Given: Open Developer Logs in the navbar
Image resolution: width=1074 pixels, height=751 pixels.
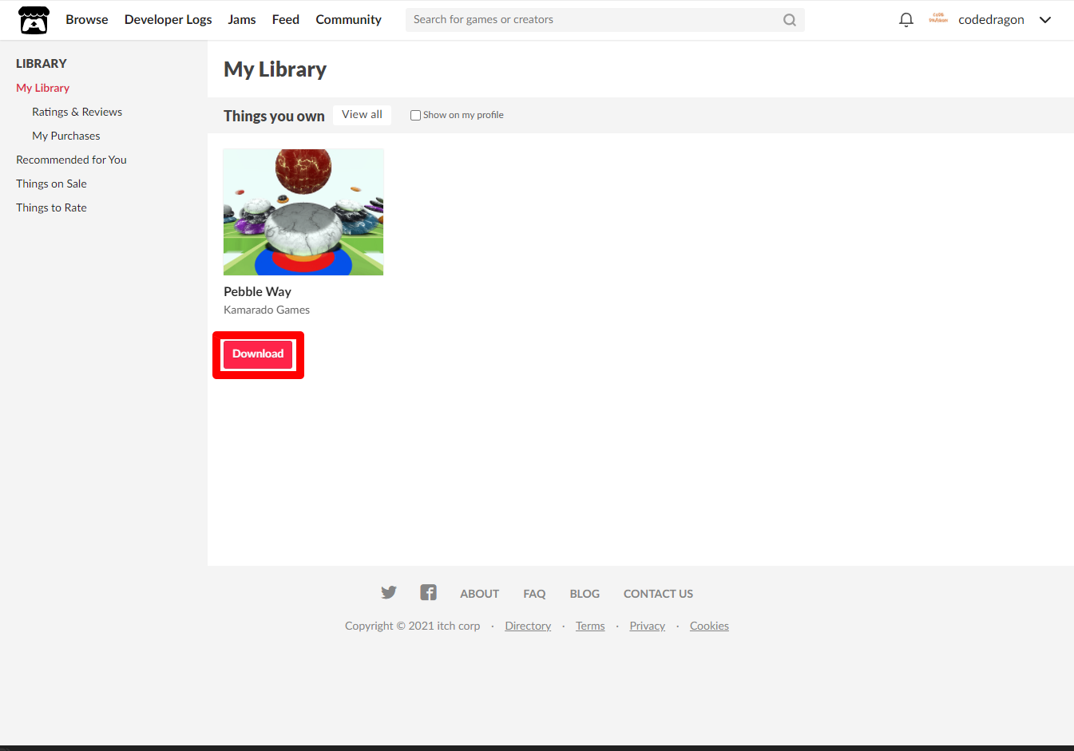Looking at the screenshot, I should [x=168, y=19].
